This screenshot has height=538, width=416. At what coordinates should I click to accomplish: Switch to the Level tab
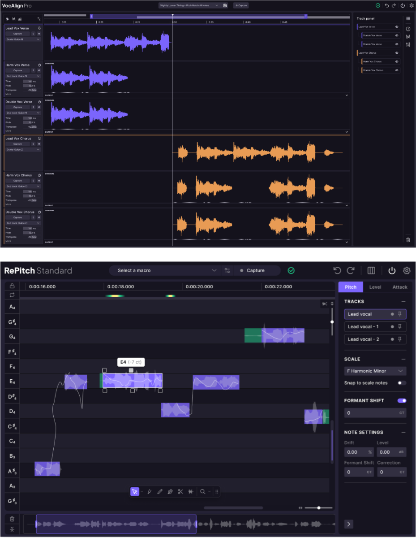click(x=375, y=287)
